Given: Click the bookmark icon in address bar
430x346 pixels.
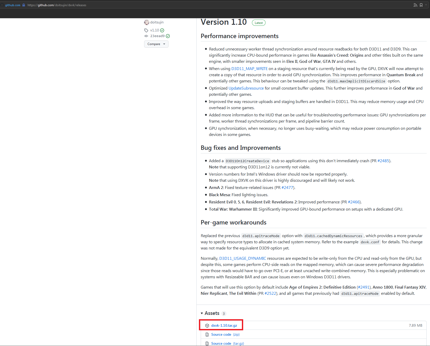Looking at the screenshot, I should (x=421, y=5).
